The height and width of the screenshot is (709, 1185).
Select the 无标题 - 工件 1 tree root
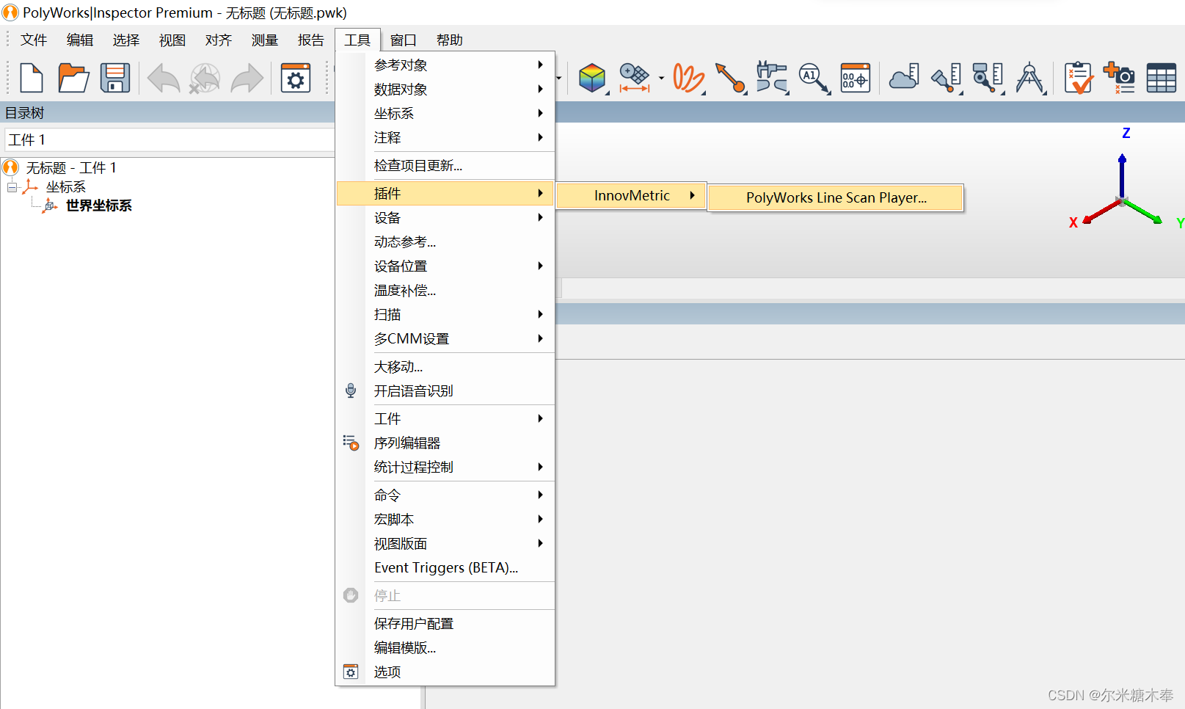tap(70, 167)
